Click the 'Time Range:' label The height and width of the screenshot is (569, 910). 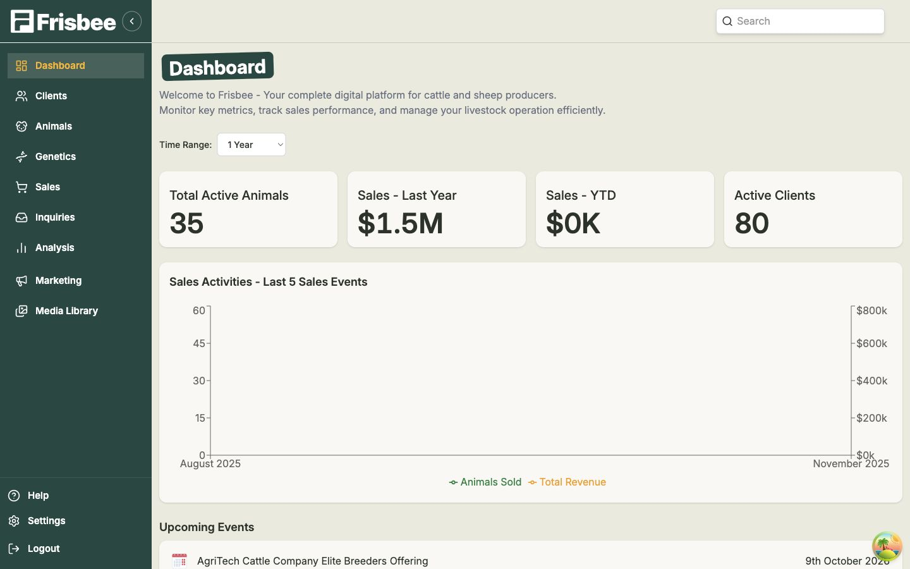(x=185, y=145)
